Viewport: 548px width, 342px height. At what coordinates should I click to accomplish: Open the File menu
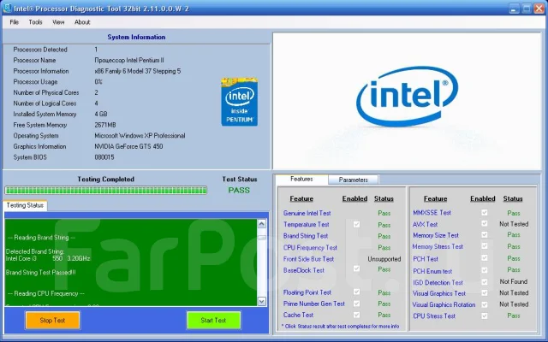[15, 22]
